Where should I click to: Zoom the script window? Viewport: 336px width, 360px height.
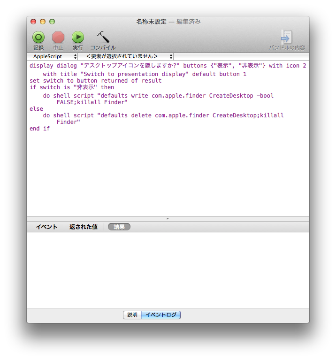pos(52,22)
